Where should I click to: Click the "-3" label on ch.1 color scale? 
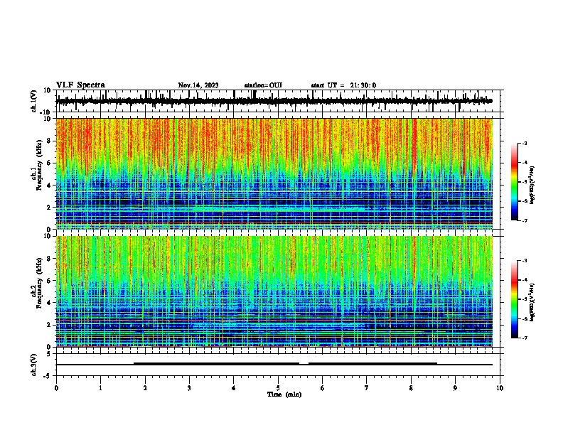[x=525, y=143]
